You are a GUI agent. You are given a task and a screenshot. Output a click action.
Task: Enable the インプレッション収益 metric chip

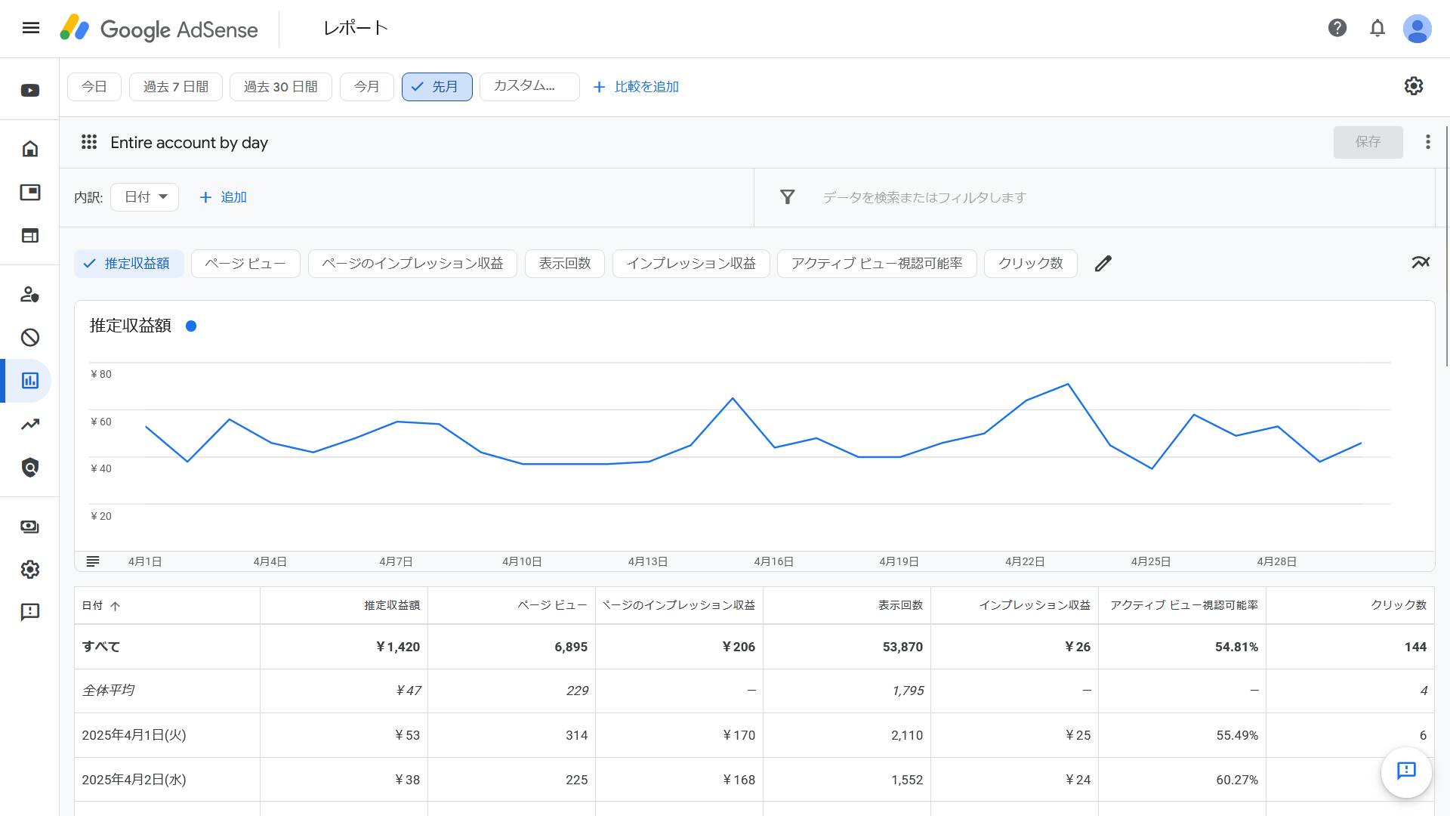[691, 264]
